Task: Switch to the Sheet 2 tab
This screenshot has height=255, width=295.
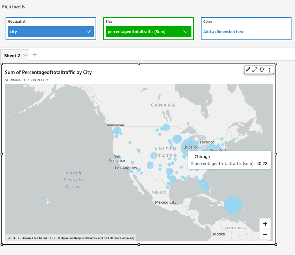Action: (12, 55)
